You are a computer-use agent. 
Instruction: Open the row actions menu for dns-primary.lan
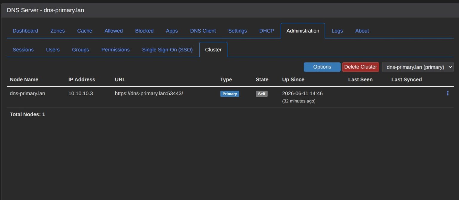pos(447,93)
